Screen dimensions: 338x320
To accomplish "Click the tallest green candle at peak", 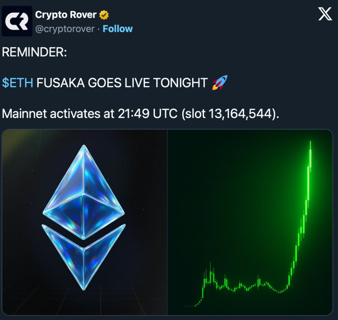I will pos(310,157).
